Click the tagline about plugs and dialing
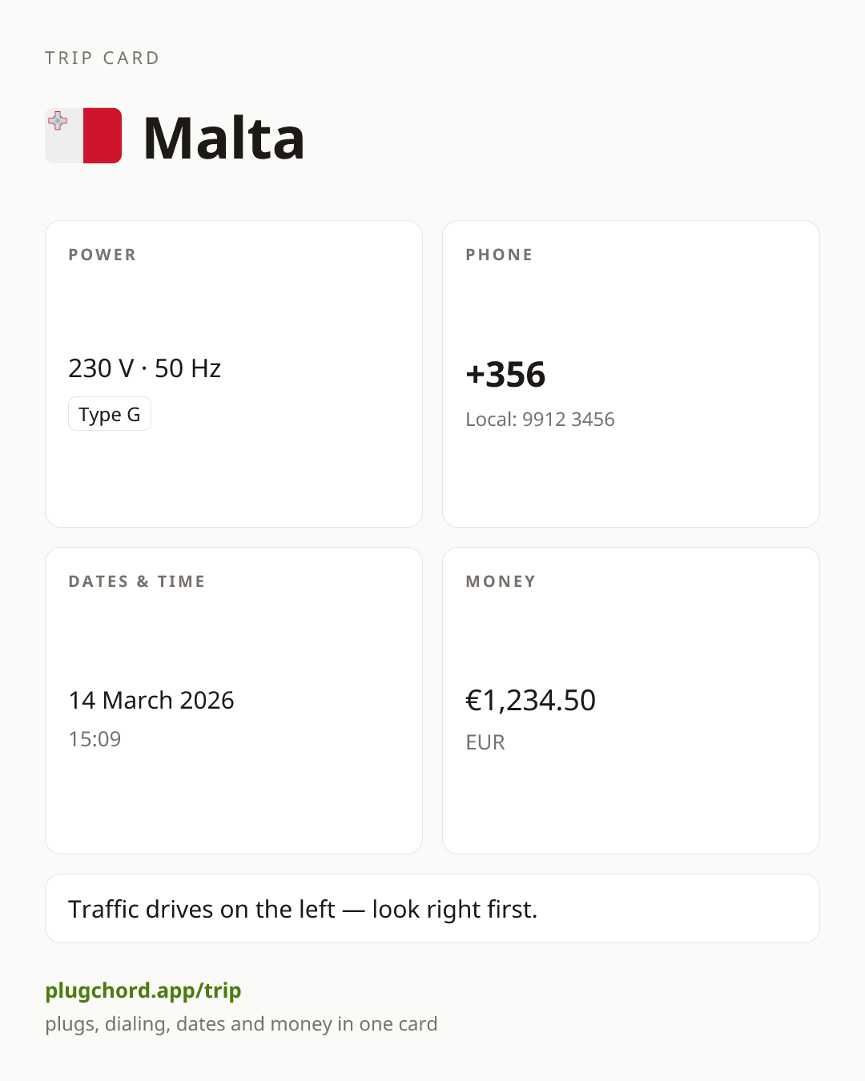The height and width of the screenshot is (1081, 865). tap(241, 1024)
